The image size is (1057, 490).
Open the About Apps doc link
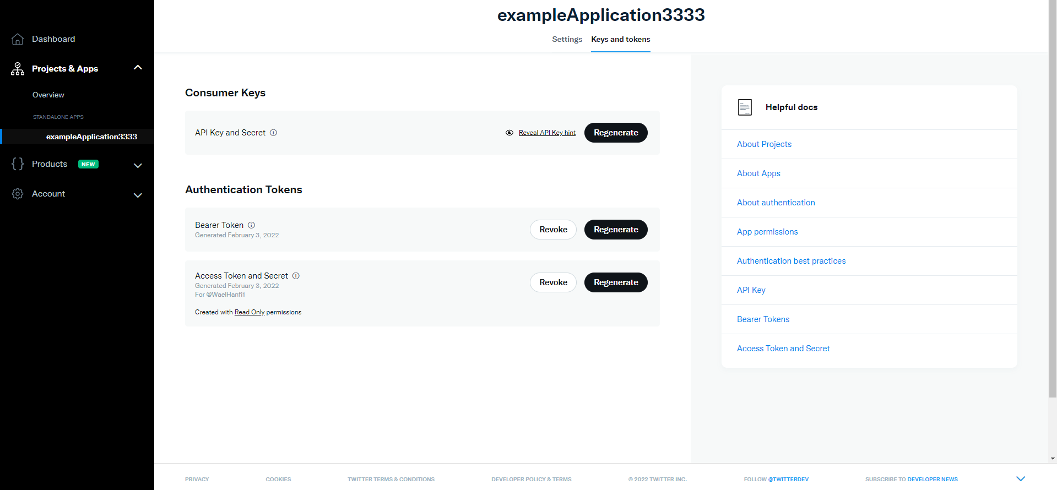click(x=758, y=173)
